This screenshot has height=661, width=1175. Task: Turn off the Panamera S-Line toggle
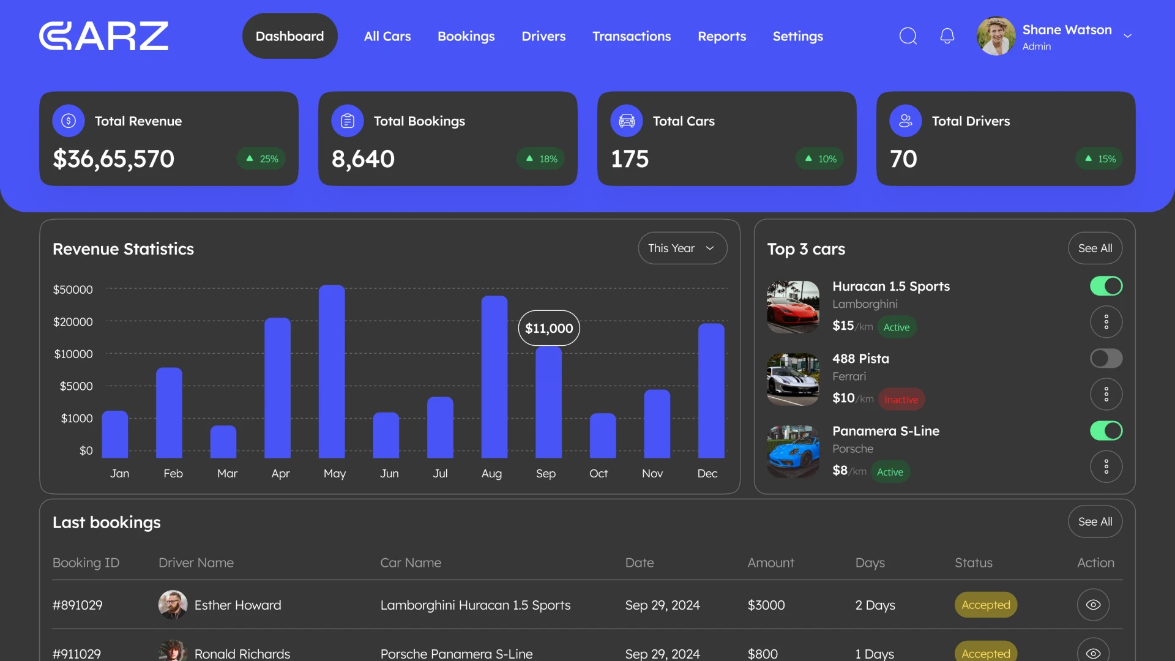[1106, 430]
